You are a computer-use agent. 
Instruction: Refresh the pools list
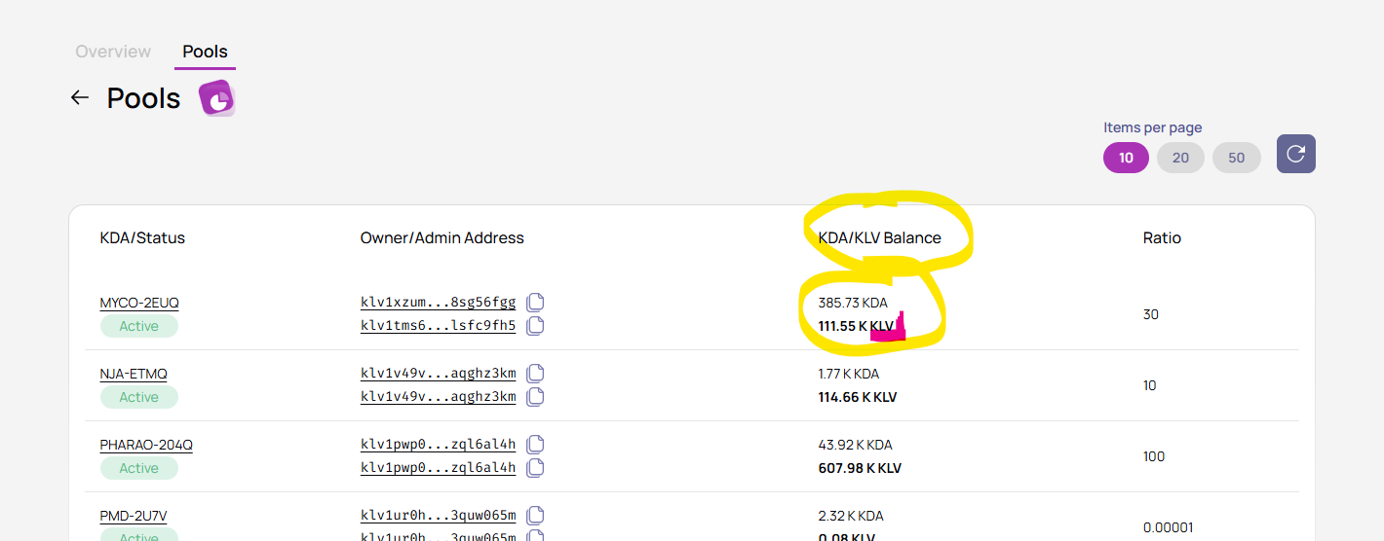coord(1295,154)
